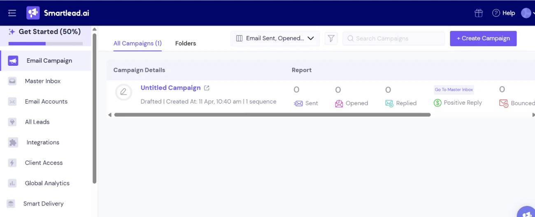Switch to All Campaigns (1) tab
The width and height of the screenshot is (535, 217).
(137, 43)
